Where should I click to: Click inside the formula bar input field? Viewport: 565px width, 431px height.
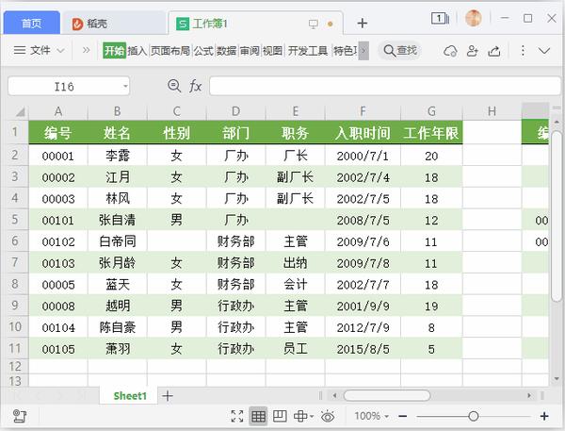coord(385,86)
